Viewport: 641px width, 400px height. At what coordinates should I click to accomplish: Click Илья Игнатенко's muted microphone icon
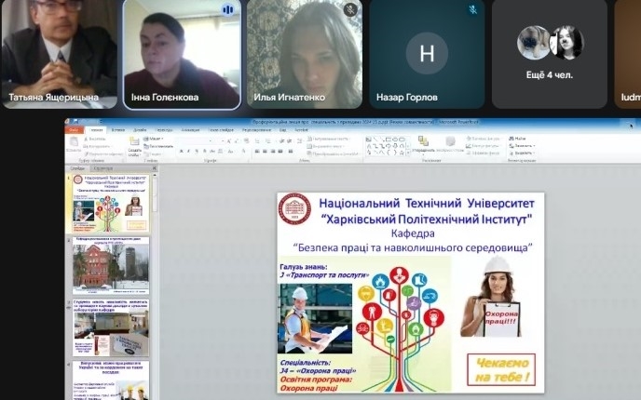350,9
